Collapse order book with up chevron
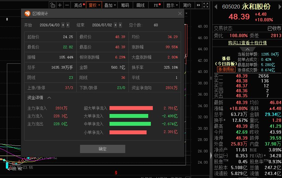Screen dimensions: 282x178 248,49
